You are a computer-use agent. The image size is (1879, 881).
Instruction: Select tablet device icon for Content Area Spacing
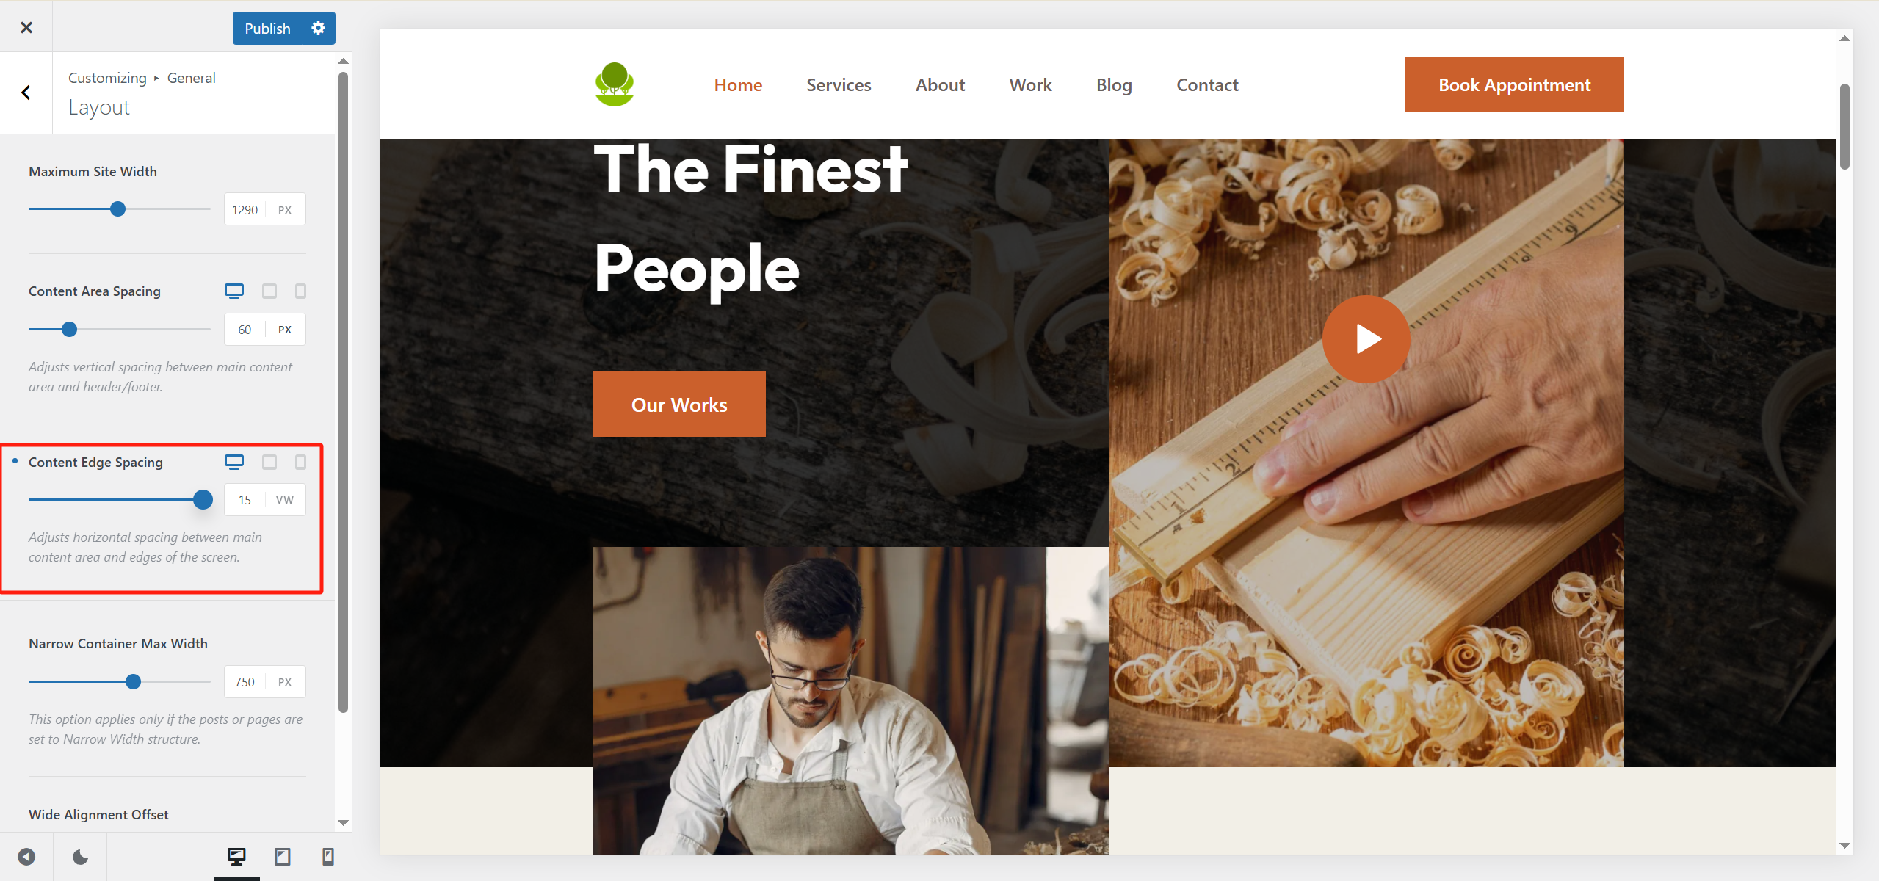point(269,291)
